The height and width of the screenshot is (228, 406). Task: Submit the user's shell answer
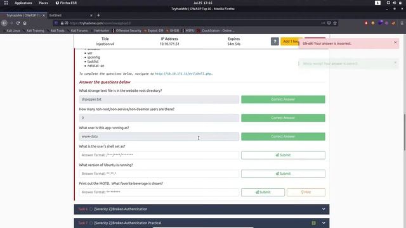[283, 155]
